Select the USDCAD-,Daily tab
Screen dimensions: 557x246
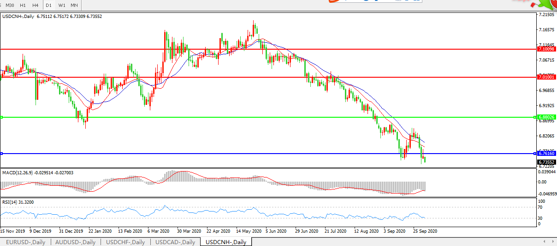175,242
